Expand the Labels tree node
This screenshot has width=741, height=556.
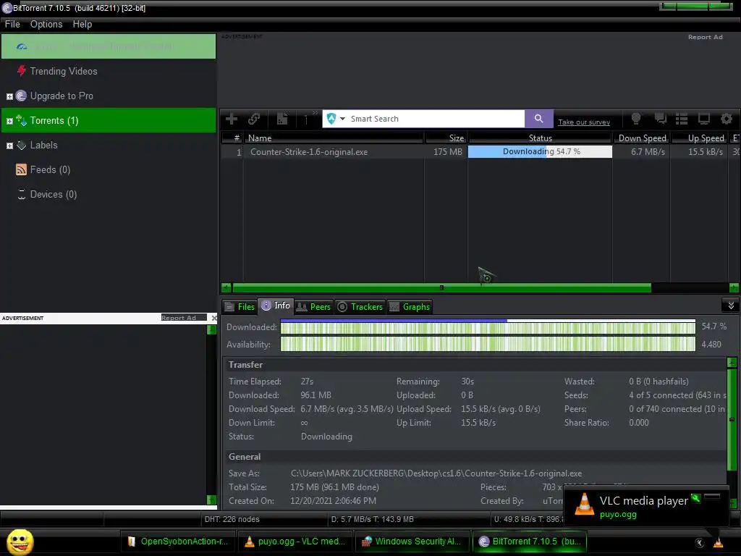tap(9, 146)
